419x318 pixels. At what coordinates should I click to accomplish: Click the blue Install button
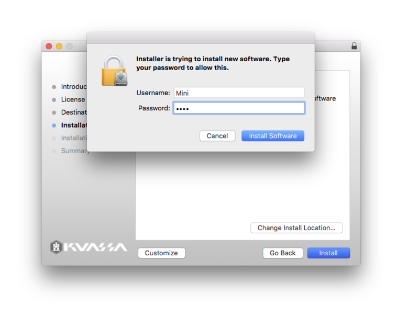(x=328, y=253)
